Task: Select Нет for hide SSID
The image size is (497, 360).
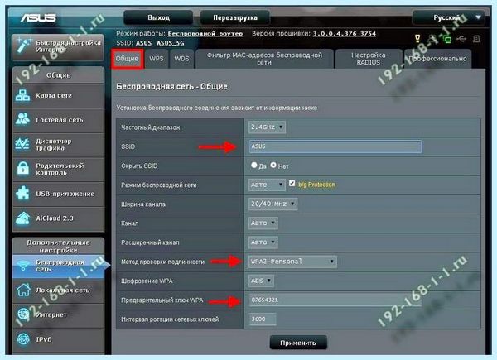Action: pos(273,165)
